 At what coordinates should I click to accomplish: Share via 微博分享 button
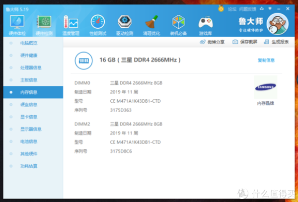click(x=212, y=42)
